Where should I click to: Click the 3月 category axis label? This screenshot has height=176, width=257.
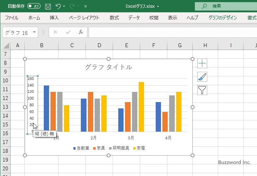pyautogui.click(x=131, y=138)
